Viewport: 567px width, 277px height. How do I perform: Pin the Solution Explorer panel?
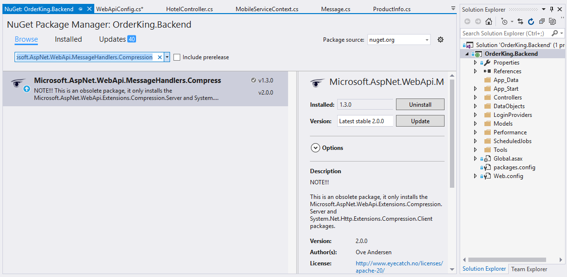coord(551,9)
